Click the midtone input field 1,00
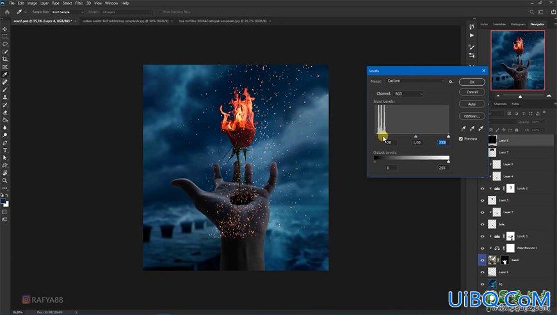This screenshot has width=557, height=315. [417, 142]
